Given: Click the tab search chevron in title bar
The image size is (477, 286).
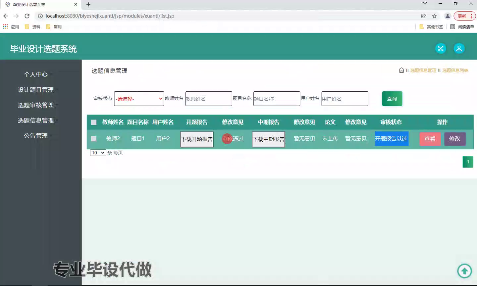Looking at the screenshot, I should pos(425,3).
